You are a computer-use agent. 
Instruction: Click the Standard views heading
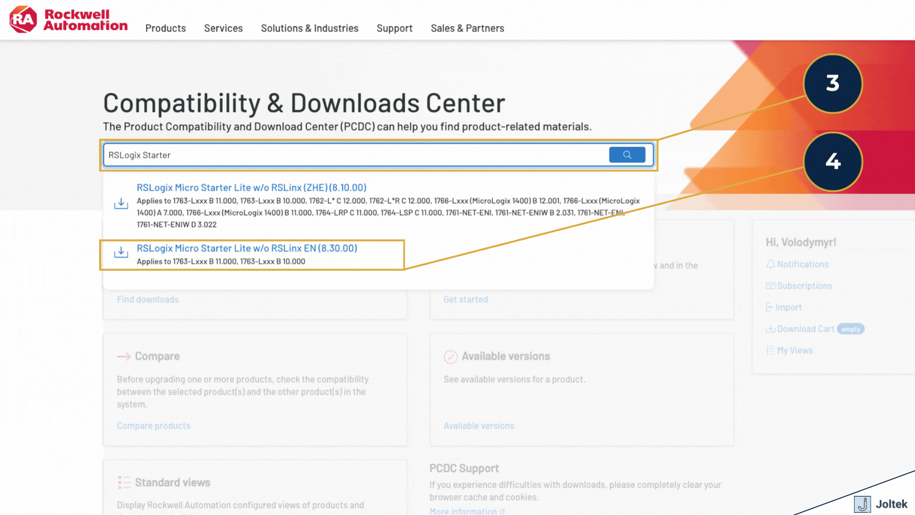[x=173, y=483]
